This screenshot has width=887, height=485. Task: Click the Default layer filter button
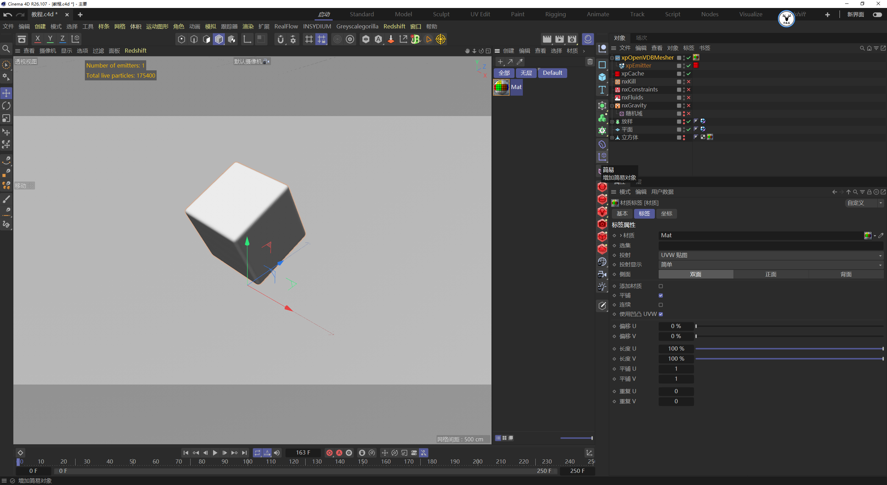pos(552,73)
